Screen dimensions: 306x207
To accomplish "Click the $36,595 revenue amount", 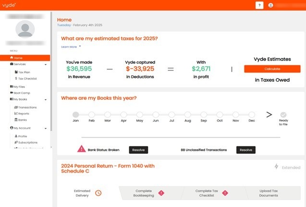I will [x=79, y=69].
